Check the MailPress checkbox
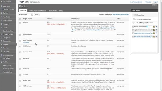The image size is (162, 91). [20, 69]
